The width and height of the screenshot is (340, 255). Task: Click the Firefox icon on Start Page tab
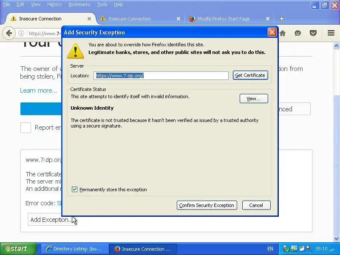(x=192, y=19)
